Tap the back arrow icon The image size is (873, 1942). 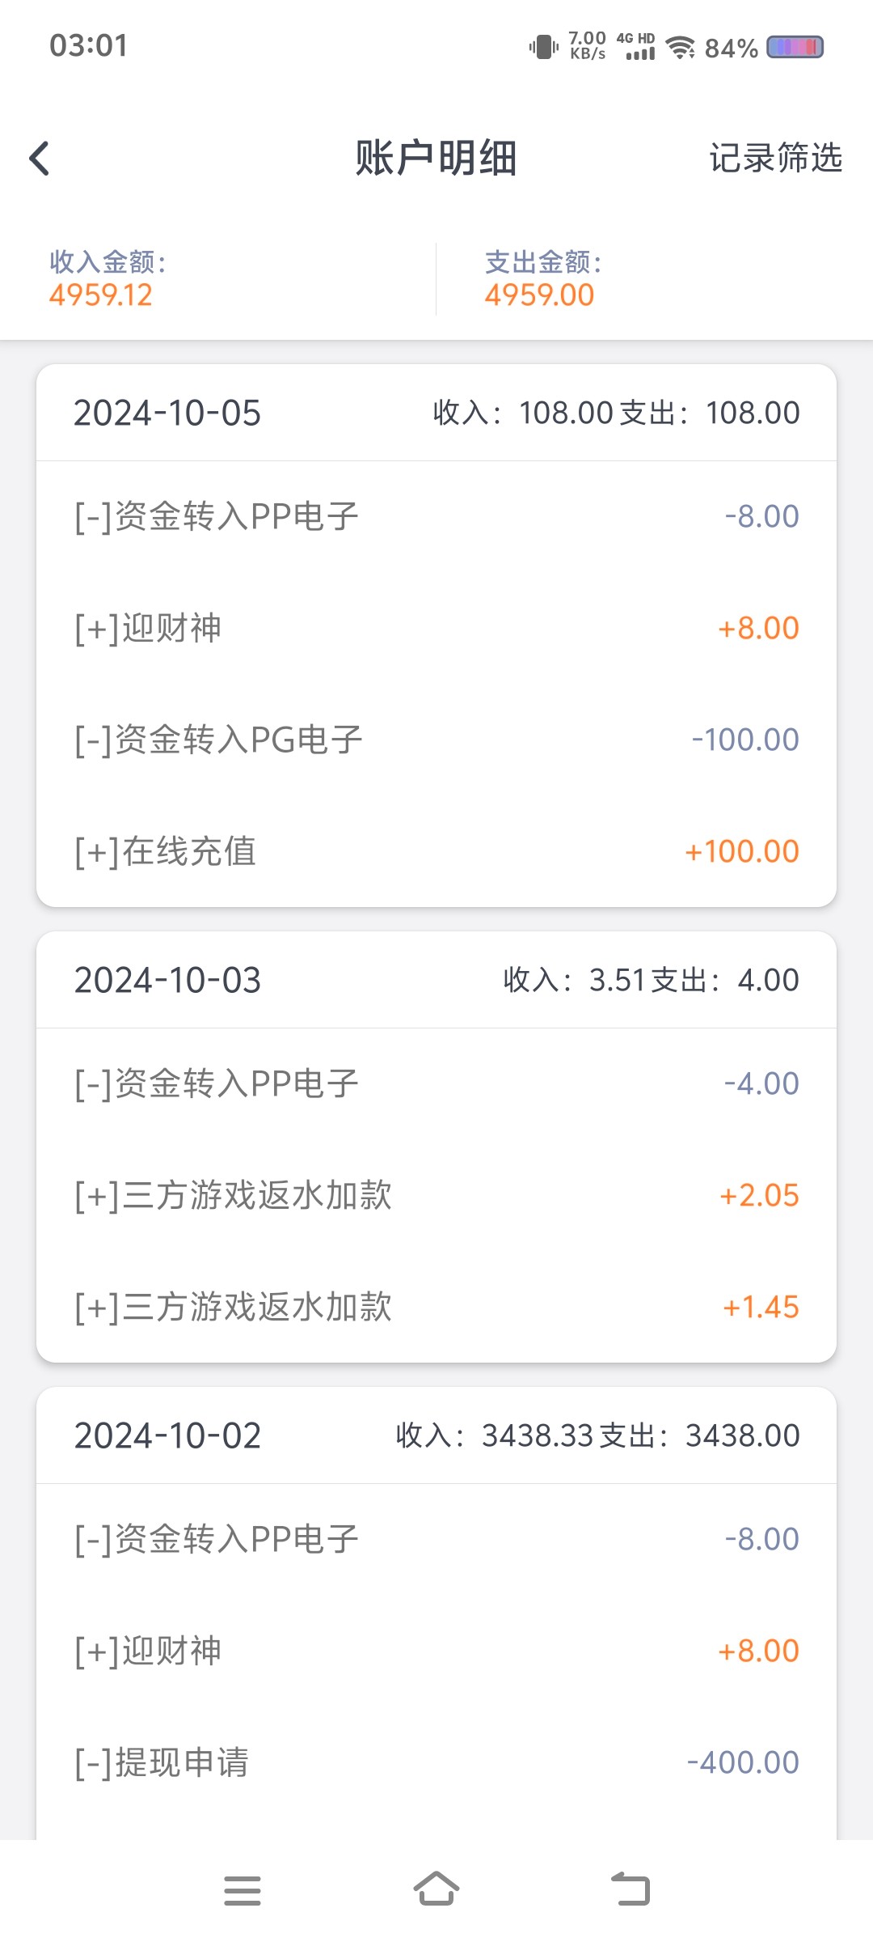click(x=40, y=158)
